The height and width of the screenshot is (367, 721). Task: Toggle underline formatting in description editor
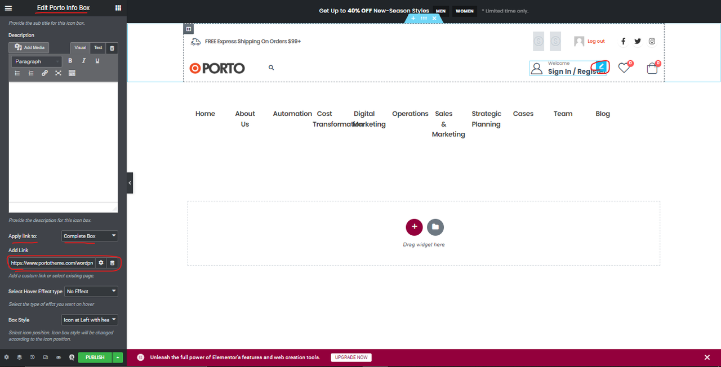pos(97,61)
